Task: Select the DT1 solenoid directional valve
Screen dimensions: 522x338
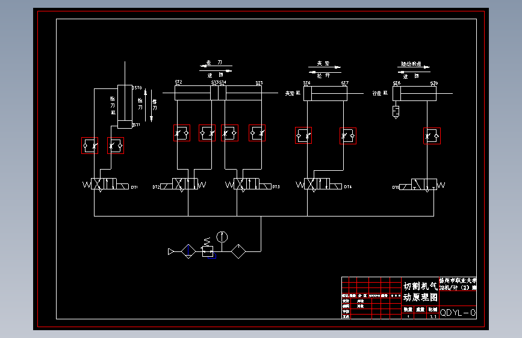Action: tap(105, 185)
